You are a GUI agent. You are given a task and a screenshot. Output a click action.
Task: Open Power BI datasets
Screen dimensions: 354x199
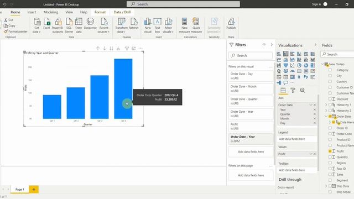coord(58,25)
